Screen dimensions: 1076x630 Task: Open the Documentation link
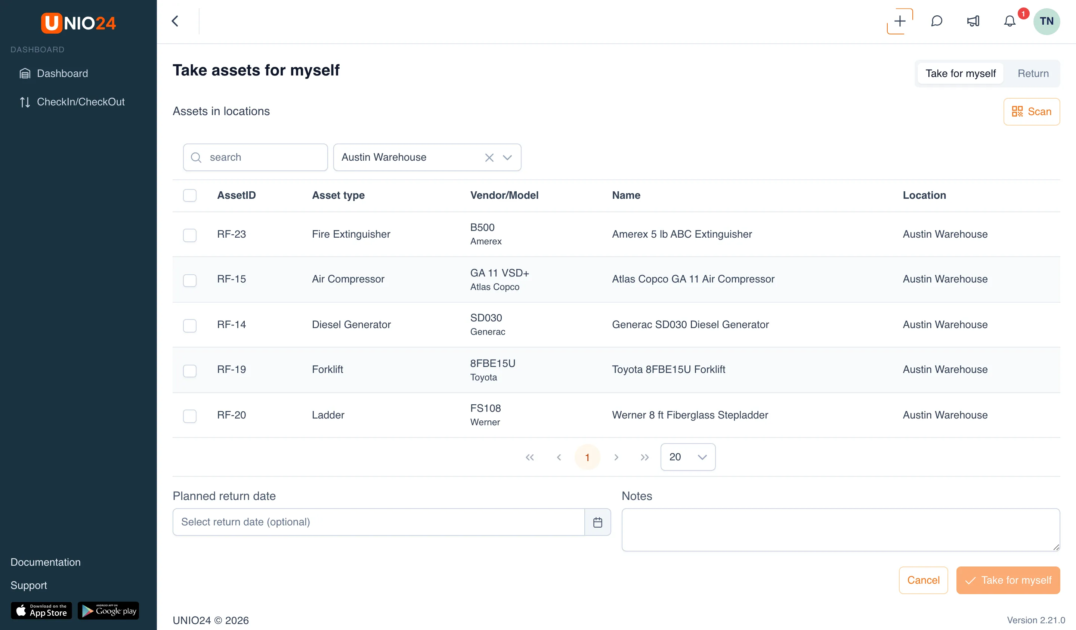pos(46,562)
